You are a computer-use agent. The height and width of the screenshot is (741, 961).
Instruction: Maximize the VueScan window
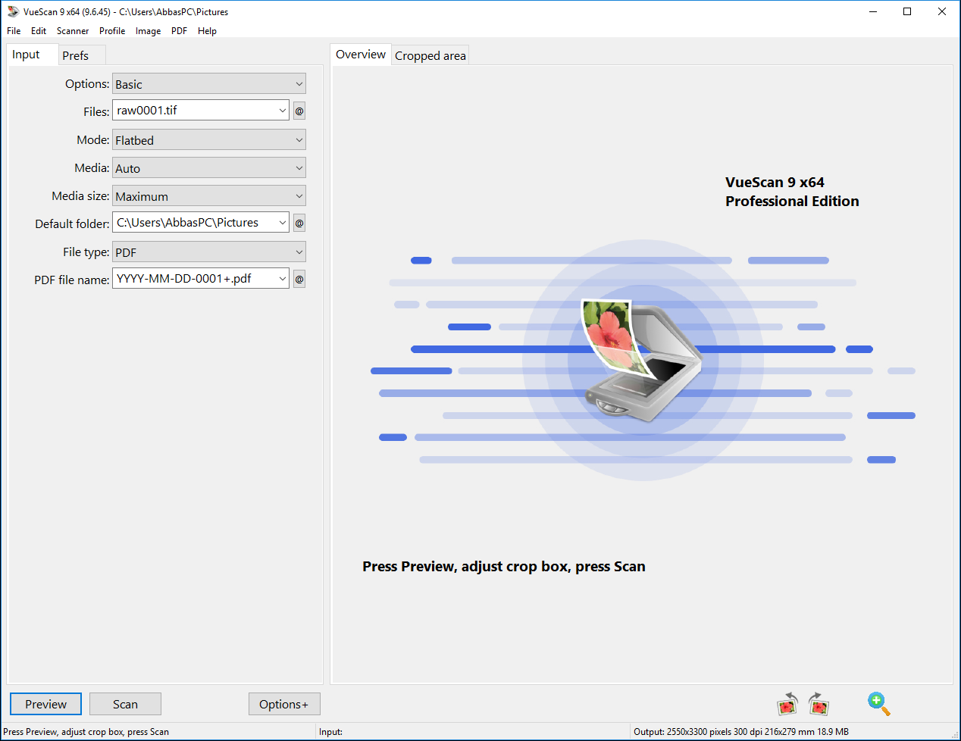pyautogui.click(x=907, y=11)
